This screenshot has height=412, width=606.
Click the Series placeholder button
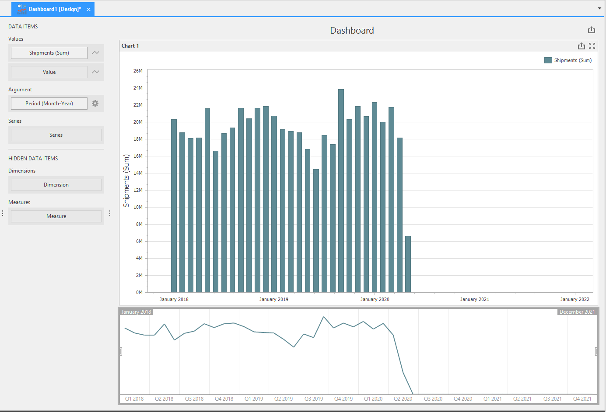56,135
